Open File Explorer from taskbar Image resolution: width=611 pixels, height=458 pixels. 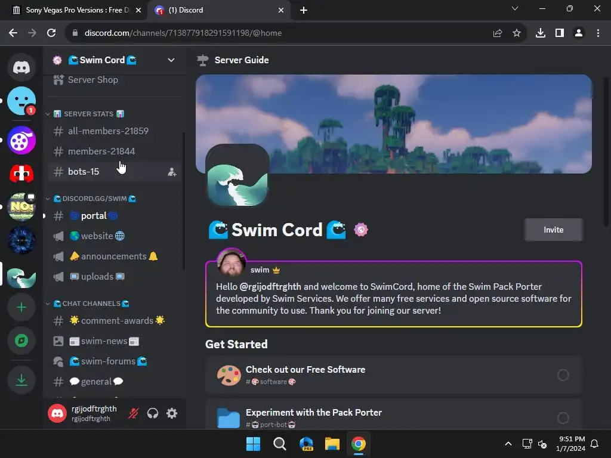[x=332, y=444]
